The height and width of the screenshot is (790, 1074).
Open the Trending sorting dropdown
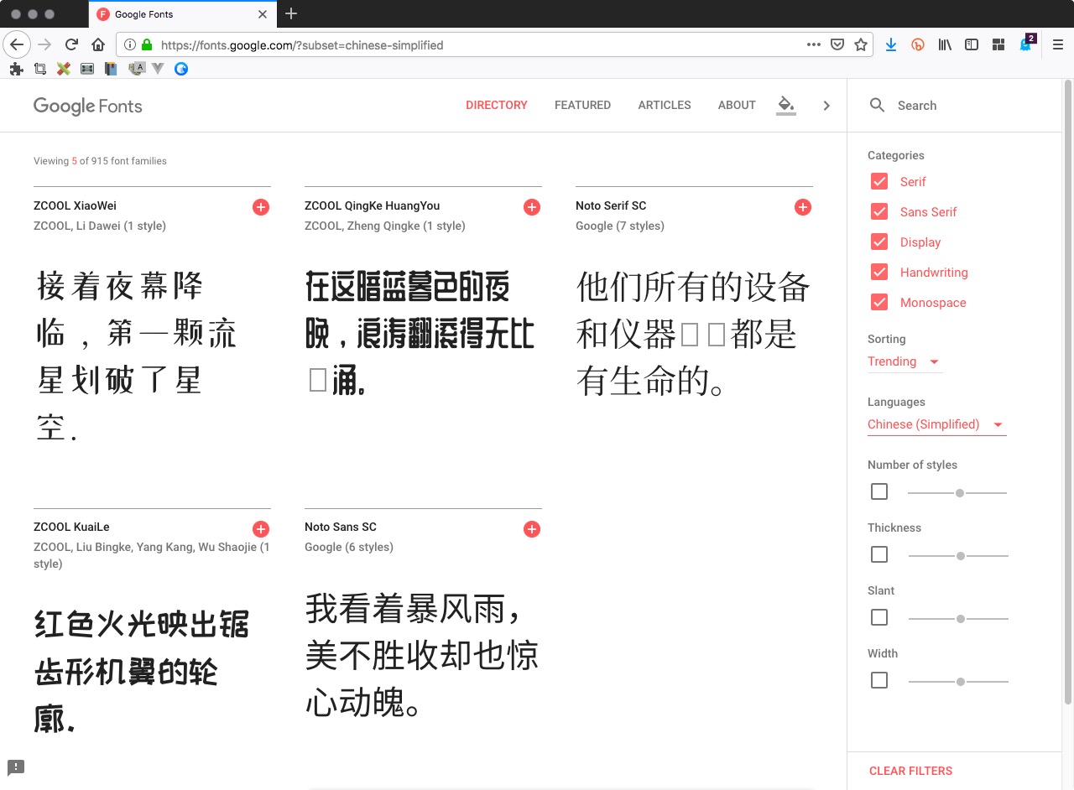(905, 361)
